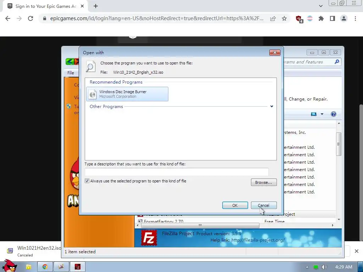The height and width of the screenshot is (272, 363).
Task: Open Chrome profile avatar
Action: coord(344,18)
